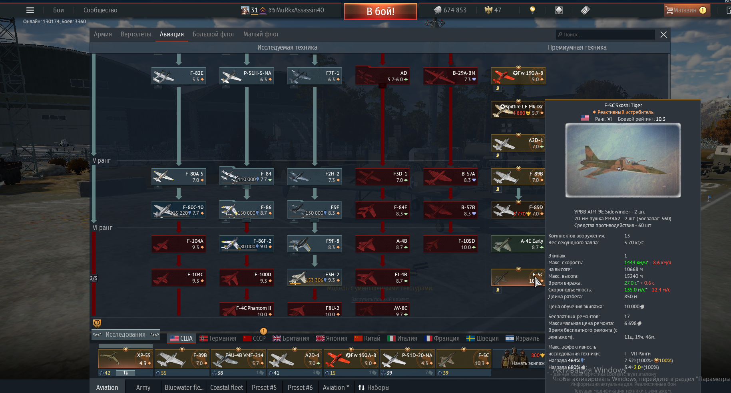
Task: Open the Бои menu
Action: tap(58, 10)
